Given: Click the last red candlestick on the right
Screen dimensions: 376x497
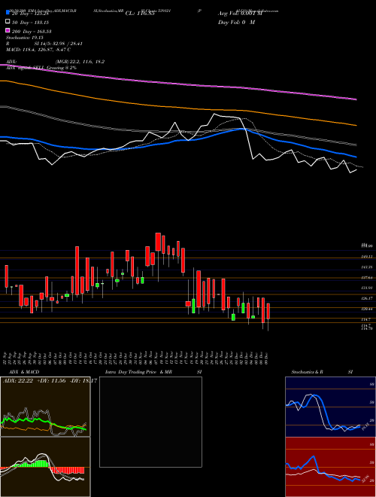Looking at the screenshot, I should 268,311.
